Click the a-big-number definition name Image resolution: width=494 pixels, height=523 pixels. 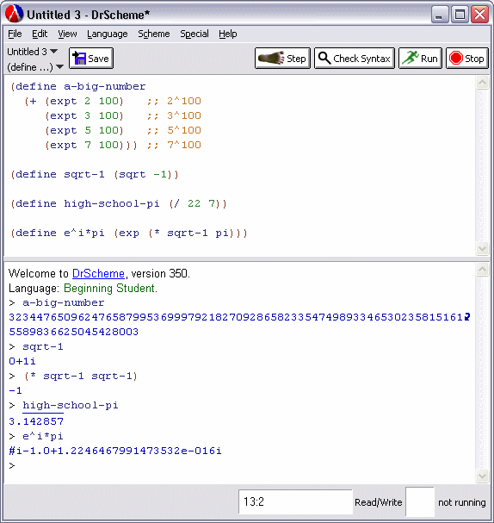tap(105, 86)
